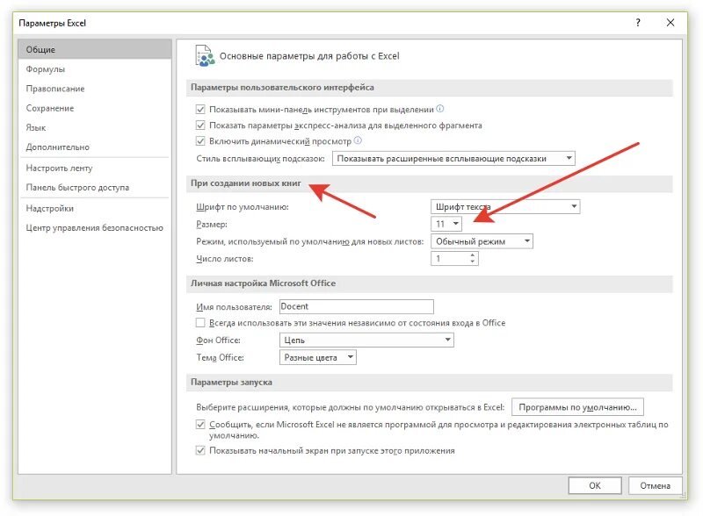Select the Сохранение category
Viewport: 703px width, 516px height.
coord(95,108)
